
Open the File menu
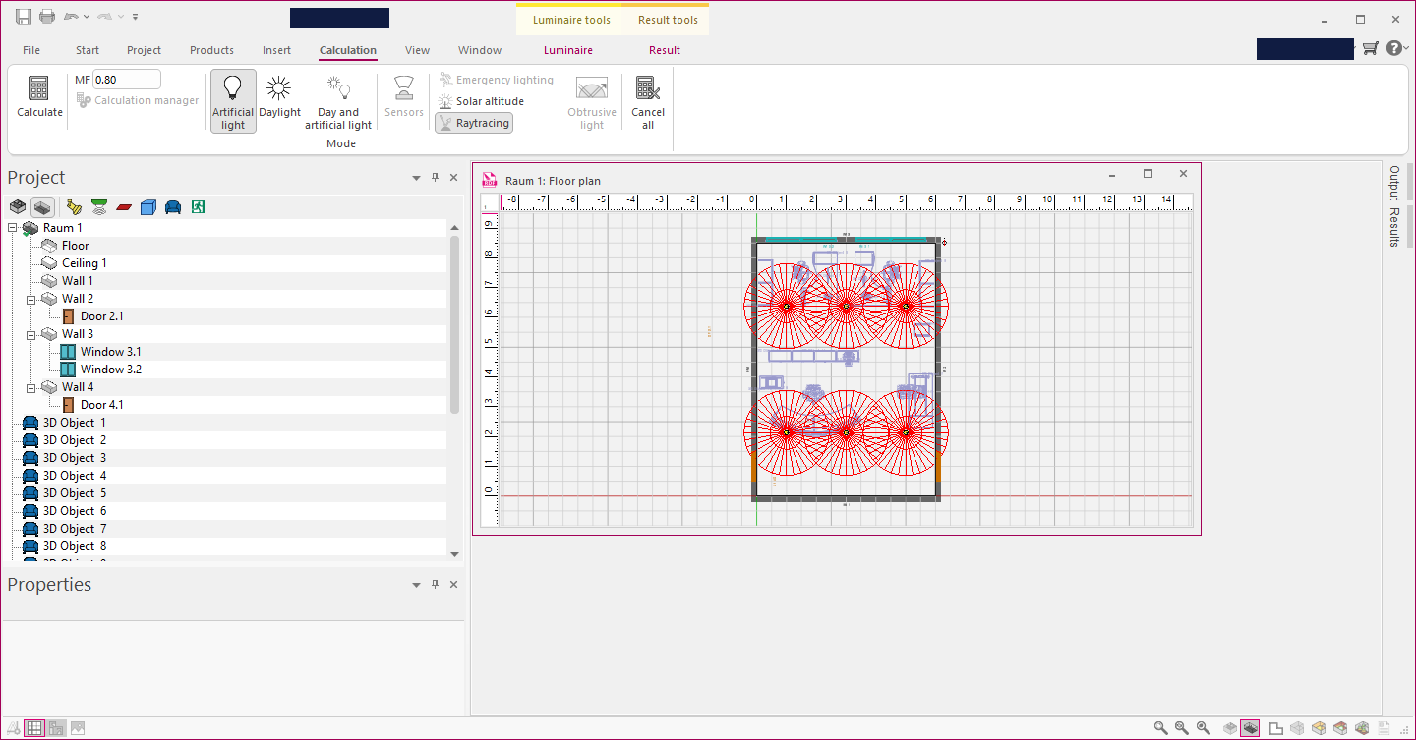(31, 50)
